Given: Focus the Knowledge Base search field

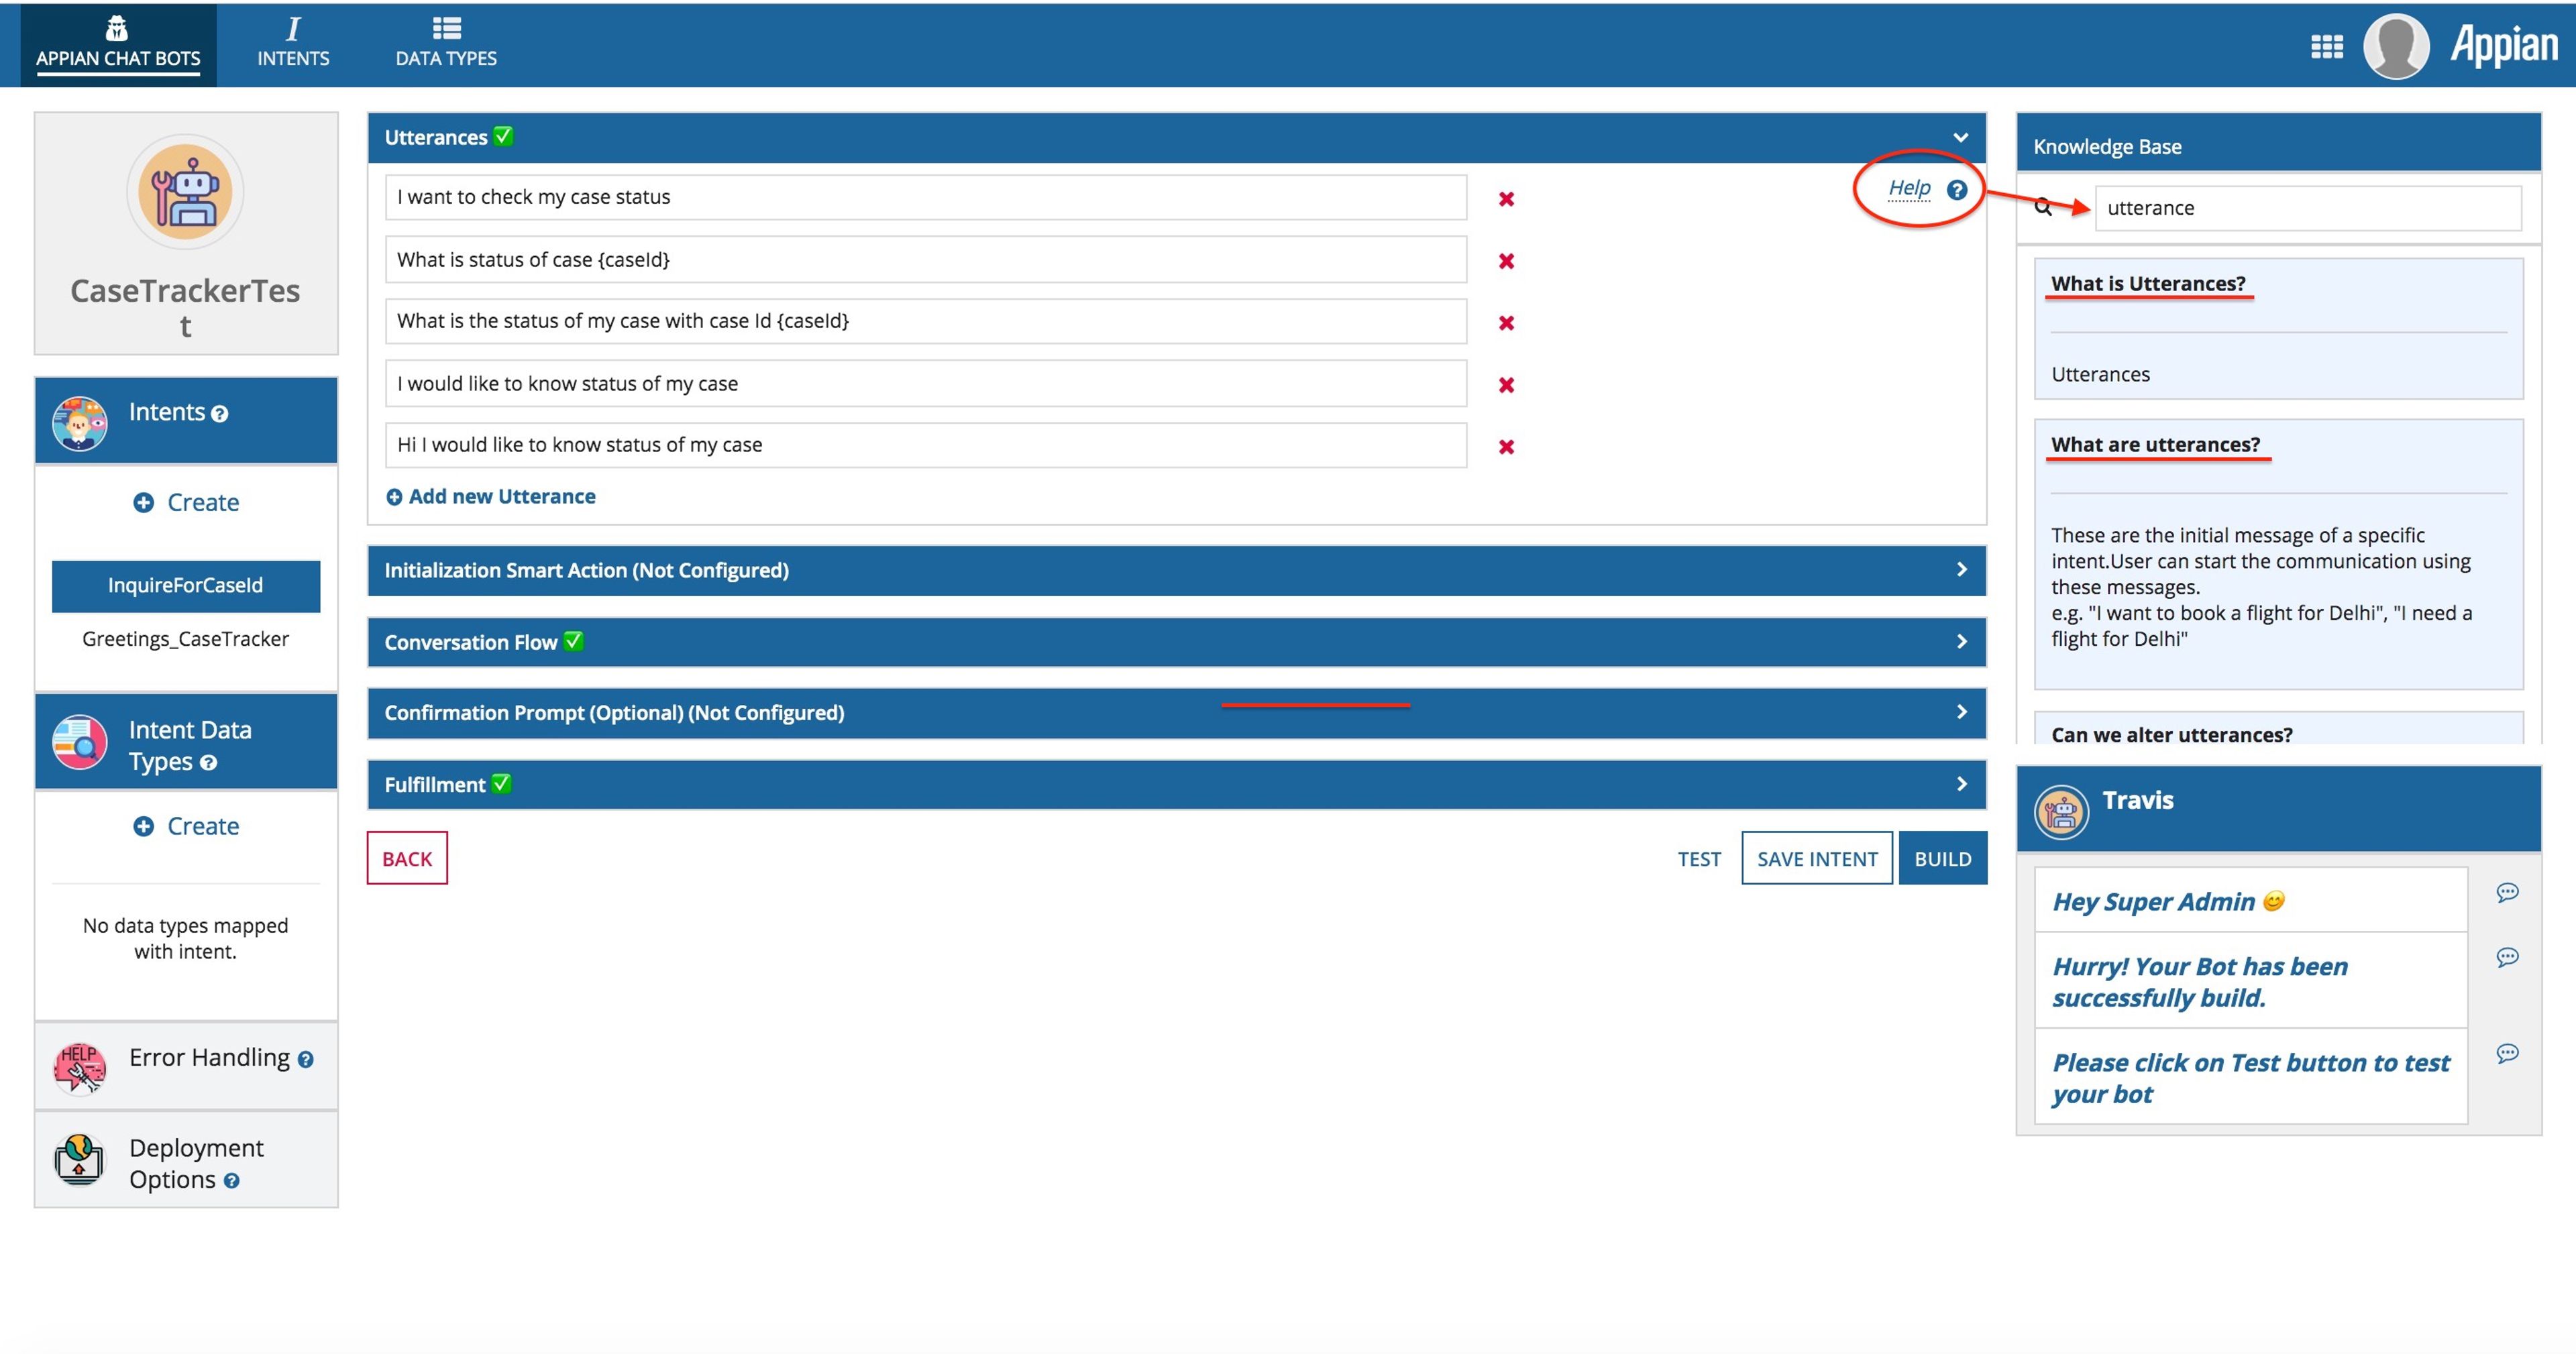Looking at the screenshot, I should [2308, 208].
